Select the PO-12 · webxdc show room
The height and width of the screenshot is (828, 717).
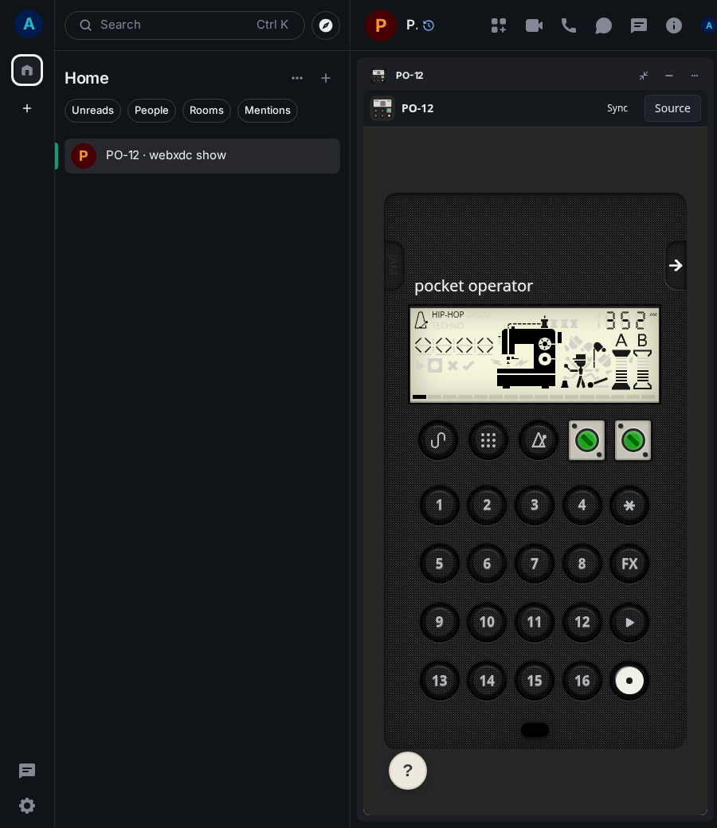pyautogui.click(x=202, y=156)
